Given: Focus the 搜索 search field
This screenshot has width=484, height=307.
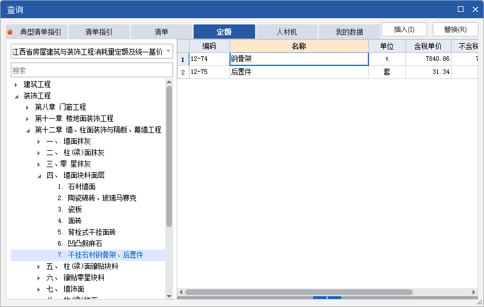Looking at the screenshot, I should (x=92, y=70).
